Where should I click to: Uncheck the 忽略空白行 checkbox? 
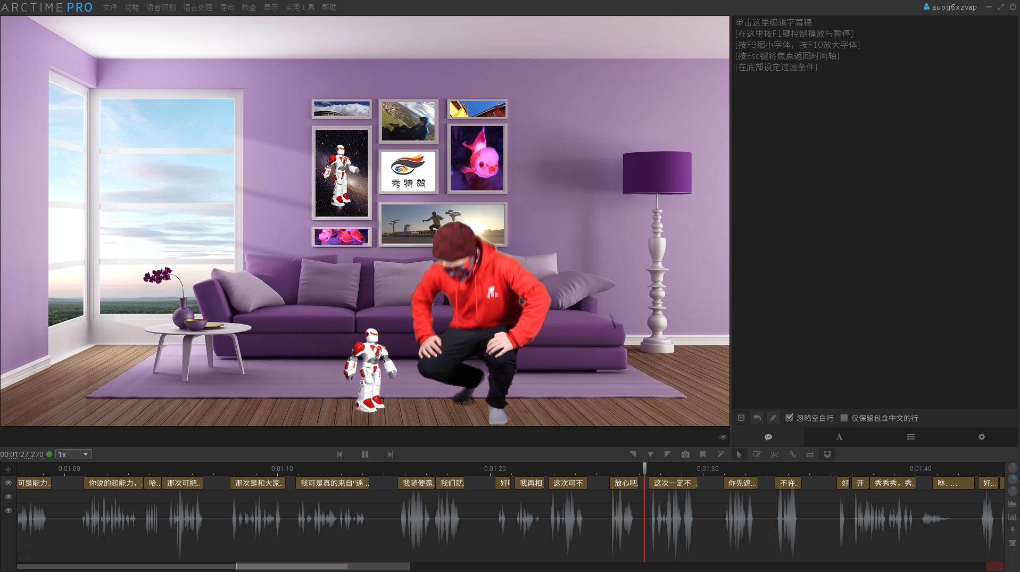pyautogui.click(x=790, y=418)
